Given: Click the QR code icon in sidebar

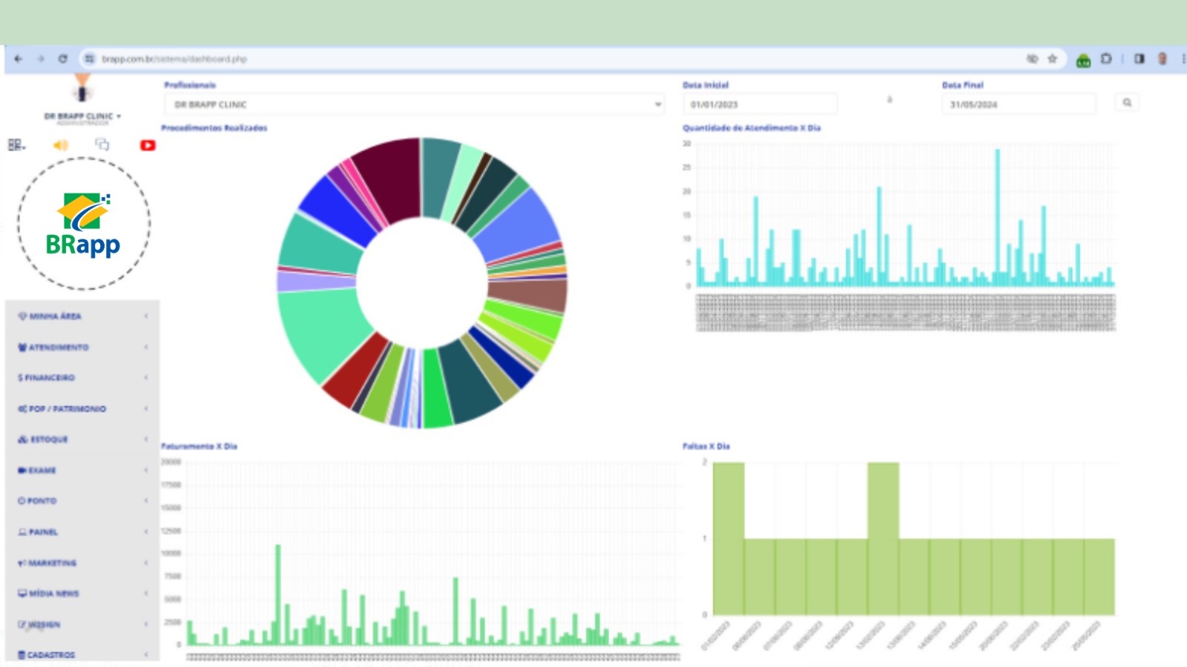Looking at the screenshot, I should [x=16, y=145].
